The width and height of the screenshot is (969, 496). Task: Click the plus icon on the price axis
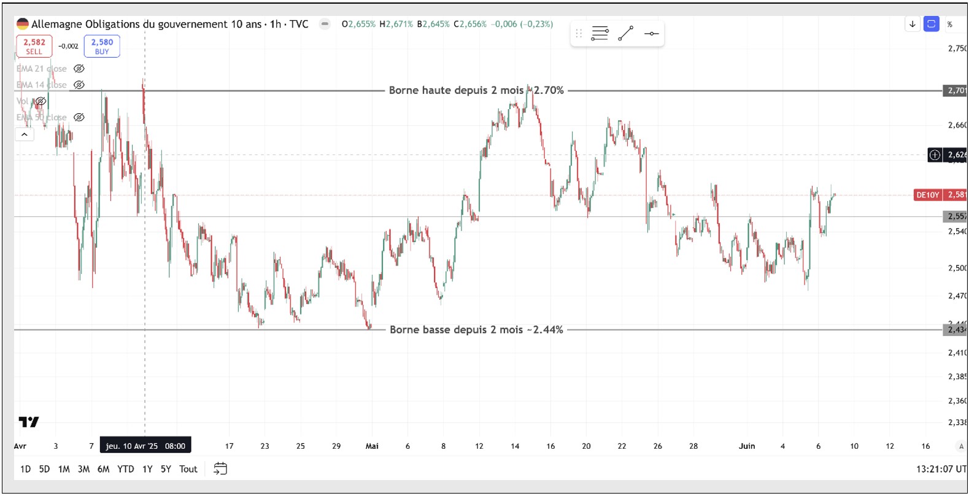pyautogui.click(x=935, y=155)
